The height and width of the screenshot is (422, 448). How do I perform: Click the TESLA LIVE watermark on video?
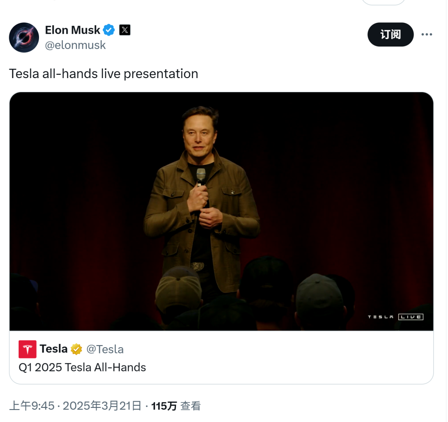coord(395,317)
